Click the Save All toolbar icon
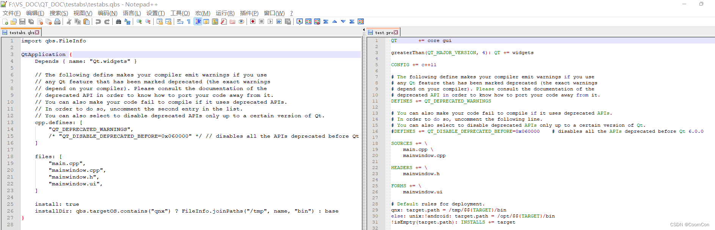715x230 pixels. pyautogui.click(x=31, y=22)
